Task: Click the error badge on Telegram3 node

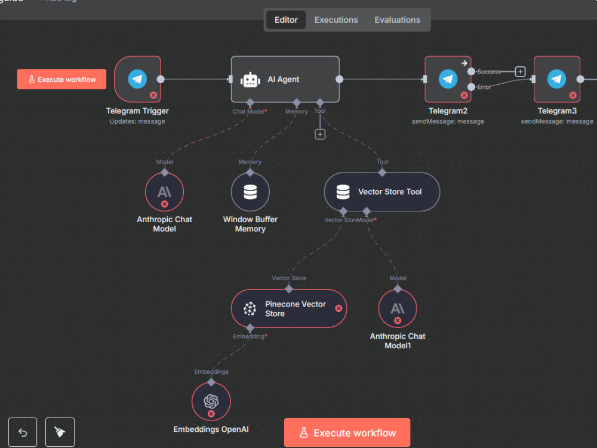Action: pos(573,95)
